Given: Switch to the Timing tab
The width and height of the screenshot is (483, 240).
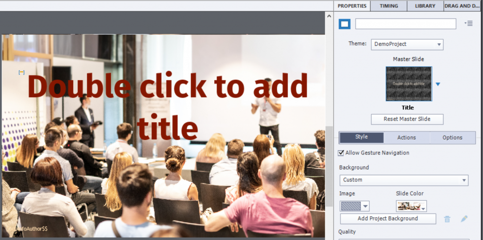Looking at the screenshot, I should tap(389, 6).
